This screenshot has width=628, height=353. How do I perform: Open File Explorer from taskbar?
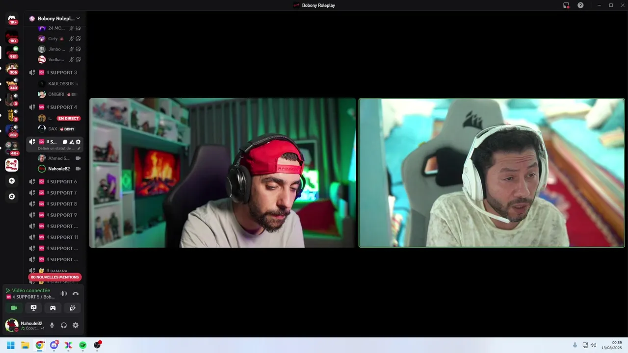(x=25, y=345)
